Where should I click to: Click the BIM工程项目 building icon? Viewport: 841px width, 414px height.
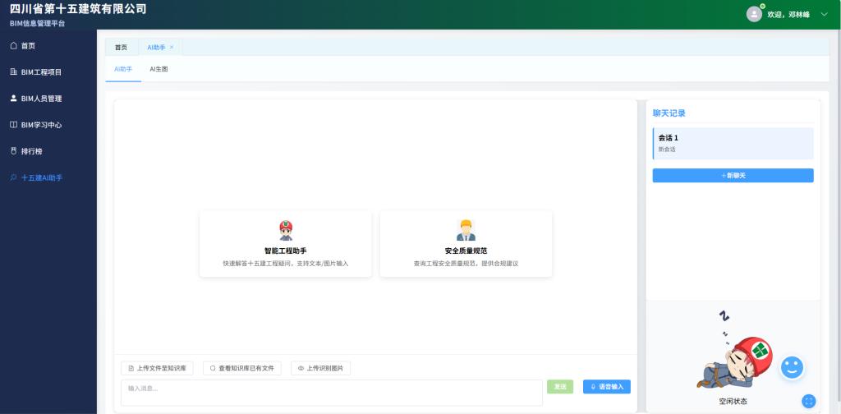pyautogui.click(x=13, y=72)
